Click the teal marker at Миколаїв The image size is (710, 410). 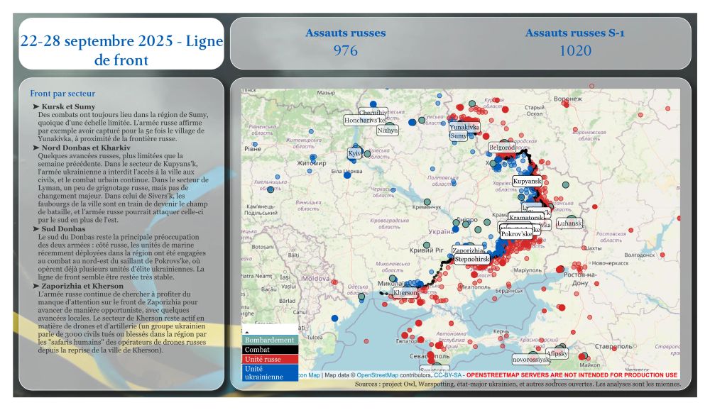tap(393, 278)
